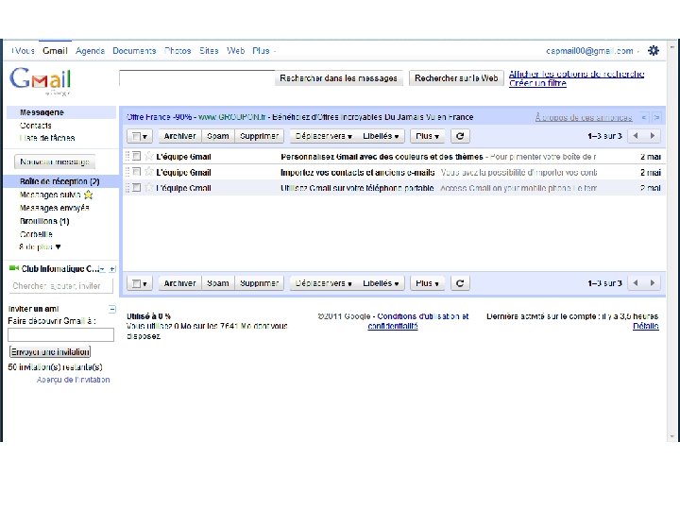Viewport: 680px width, 510px height.
Task: Click 'Rechercher dans les messages' button
Action: (x=338, y=78)
